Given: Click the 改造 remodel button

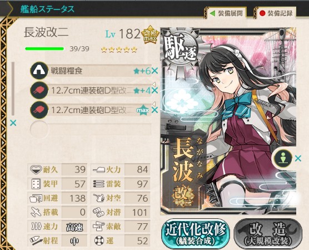Looking at the screenshot, I should (268, 234).
